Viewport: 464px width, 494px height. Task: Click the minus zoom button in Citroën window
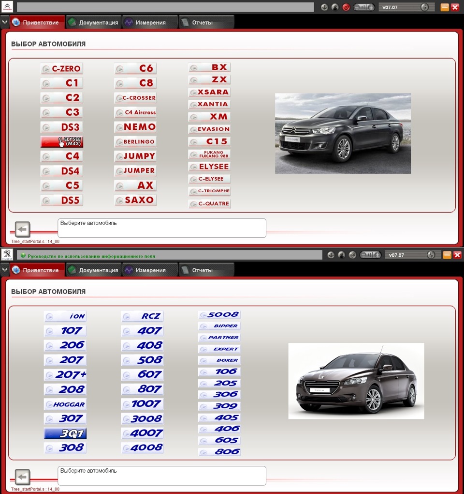[358, 7]
